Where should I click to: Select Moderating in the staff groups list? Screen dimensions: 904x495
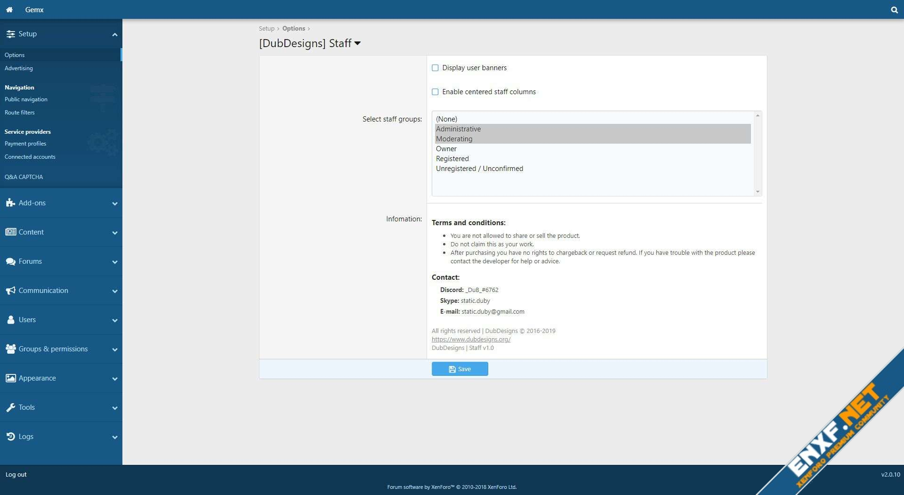pos(593,139)
